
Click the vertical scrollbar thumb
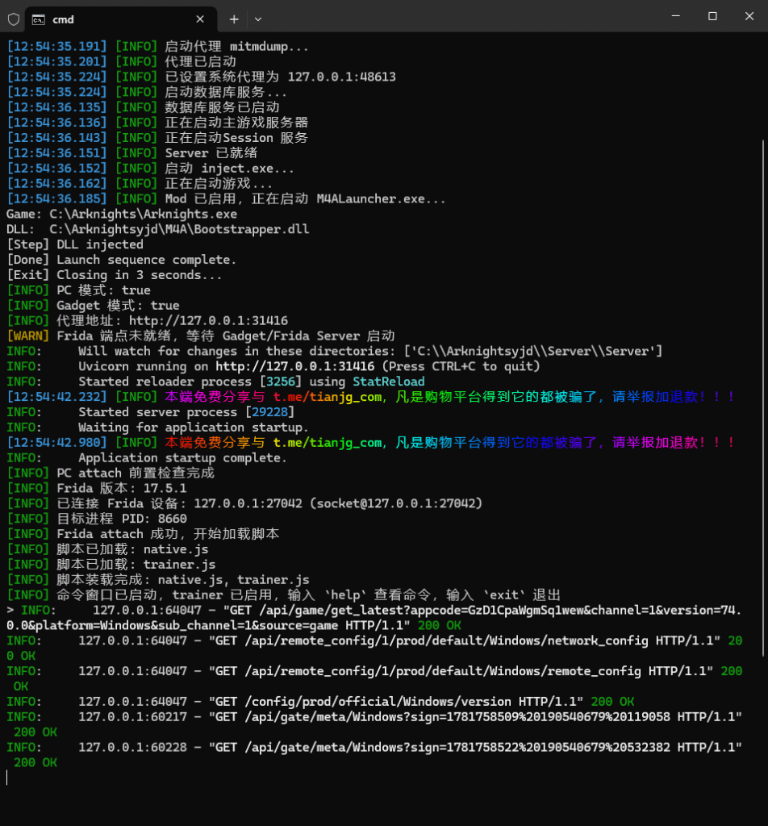(x=762, y=398)
